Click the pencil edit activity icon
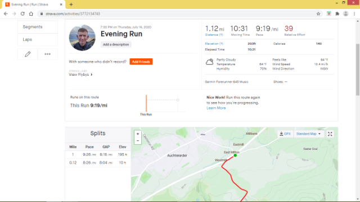360x202 pixels. 28,54
